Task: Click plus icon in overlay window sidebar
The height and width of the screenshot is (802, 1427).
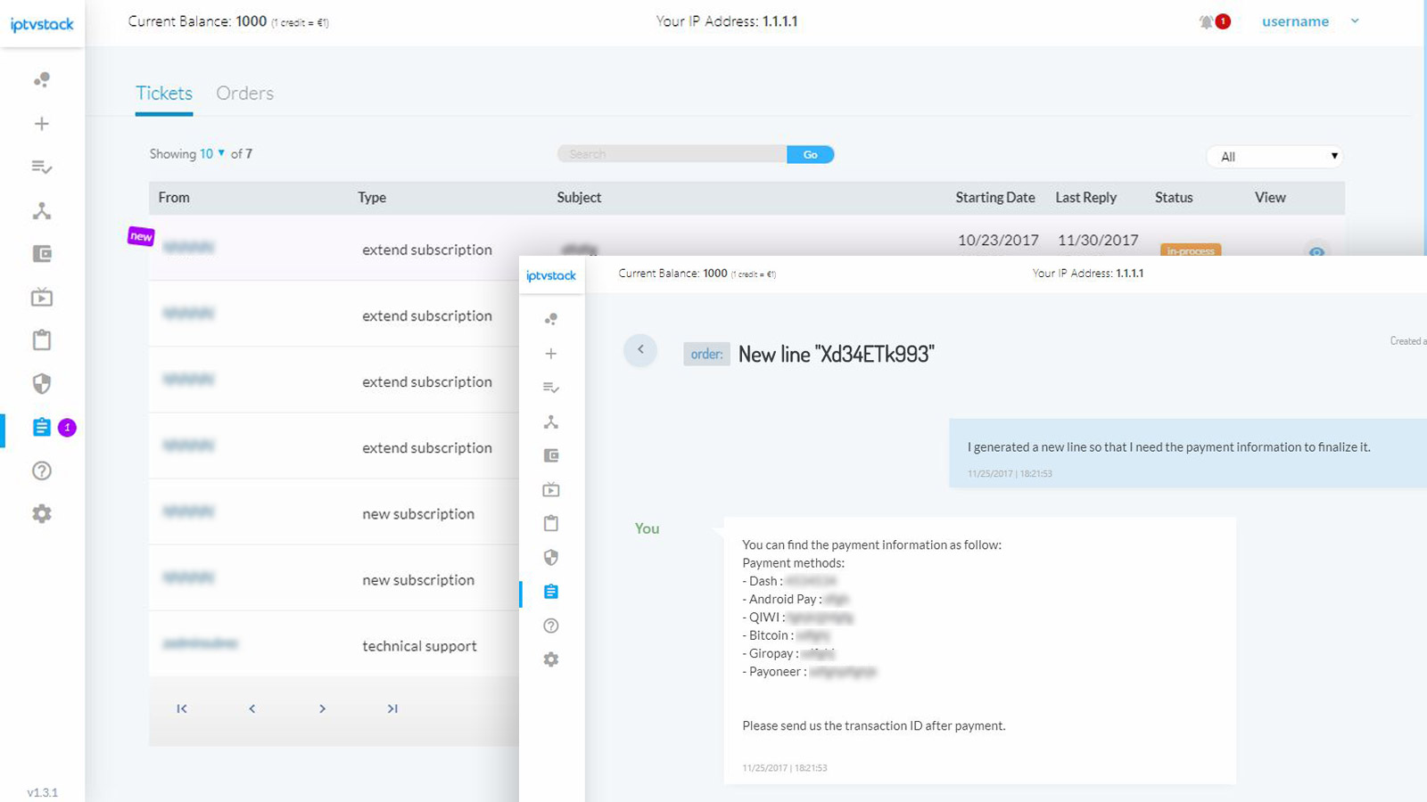Action: (551, 354)
